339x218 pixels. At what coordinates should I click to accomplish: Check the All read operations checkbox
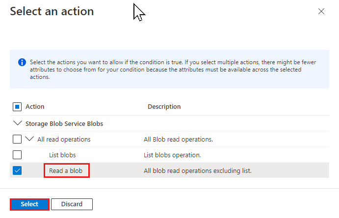pos(17,139)
